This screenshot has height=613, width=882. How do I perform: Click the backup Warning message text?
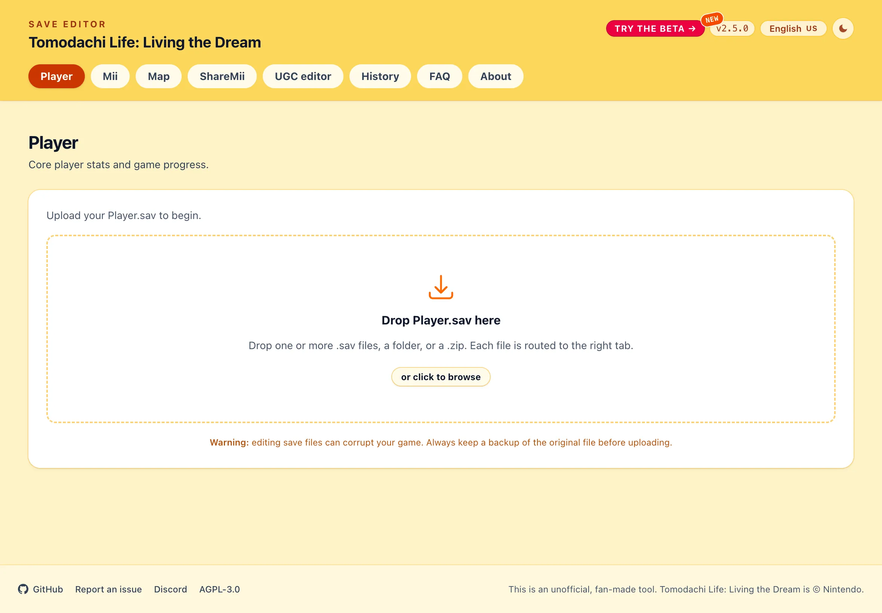click(x=441, y=443)
